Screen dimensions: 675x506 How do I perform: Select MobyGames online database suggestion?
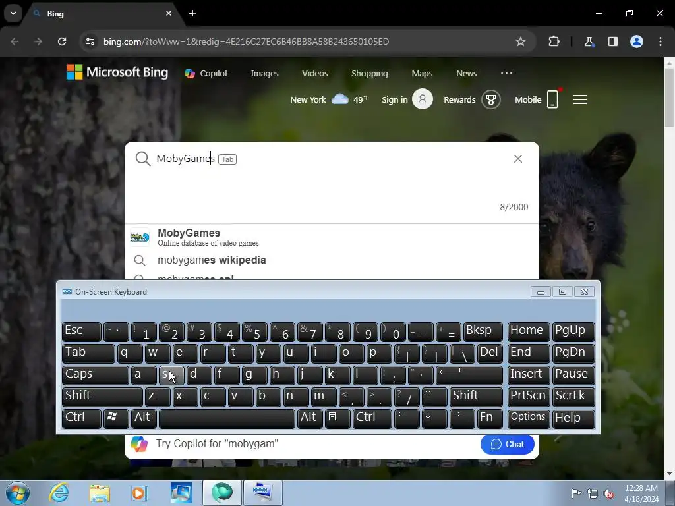[332, 237]
